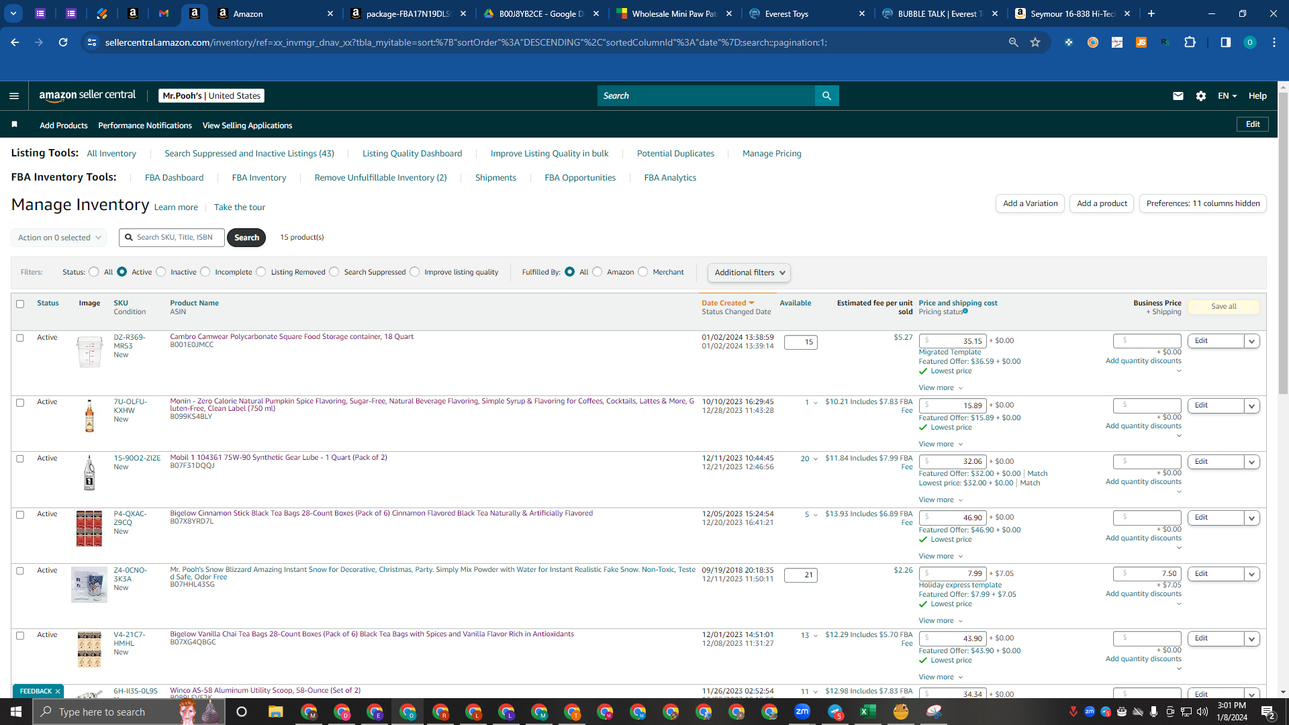Open Performance Notifications menu item
The image size is (1289, 725).
point(145,126)
